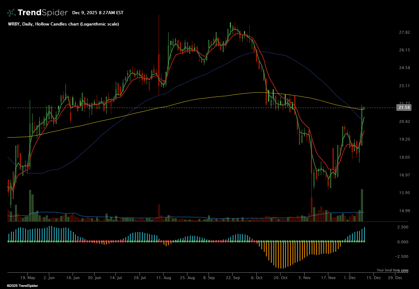The image size is (419, 289).
Task: Click the -2.500 indicator scale label
Action: click(x=402, y=256)
